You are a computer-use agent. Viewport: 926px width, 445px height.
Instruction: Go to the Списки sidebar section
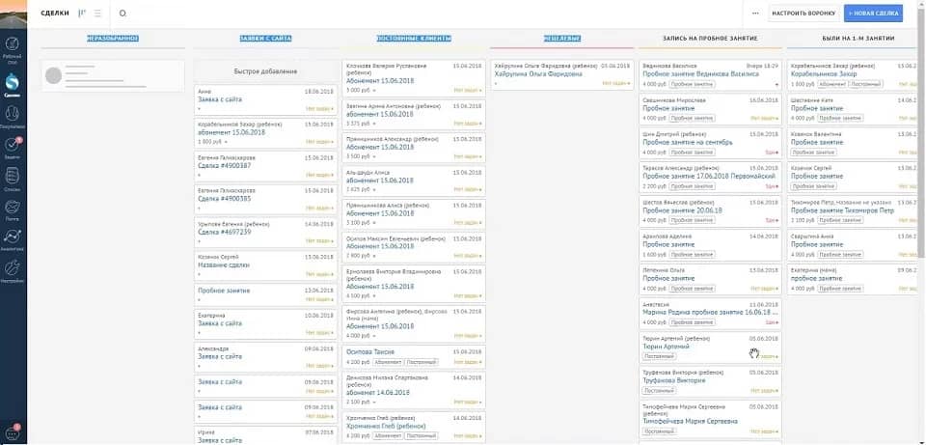13,180
